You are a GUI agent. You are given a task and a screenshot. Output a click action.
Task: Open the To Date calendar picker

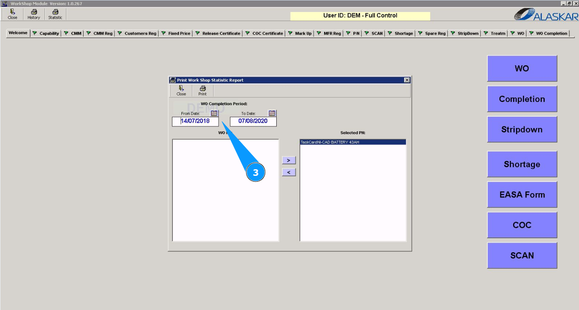[272, 113]
